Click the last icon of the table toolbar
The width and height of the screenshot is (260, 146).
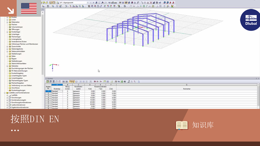click(x=139, y=82)
